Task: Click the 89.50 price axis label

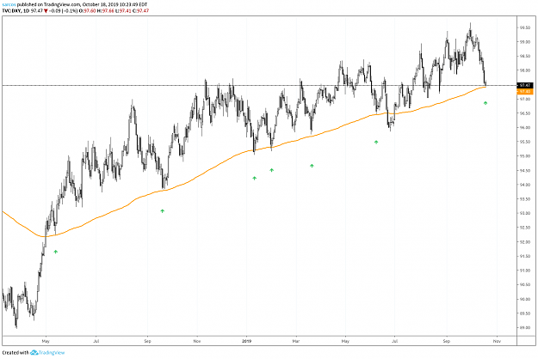Action: [524, 313]
